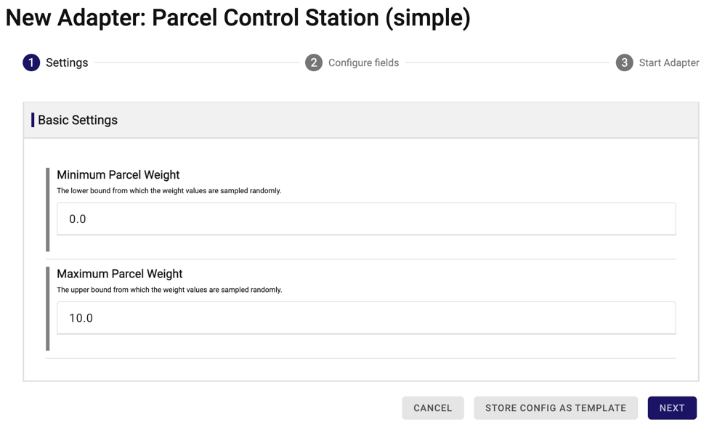
Task: Click Store Config as Template
Action: pyautogui.click(x=556, y=408)
